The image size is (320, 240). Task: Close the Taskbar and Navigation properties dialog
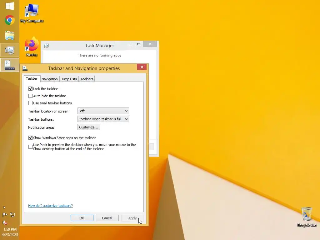pos(142,67)
